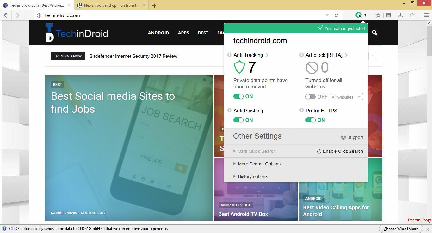The image size is (432, 233).
Task: Open the APPS menu item
Action: click(183, 33)
